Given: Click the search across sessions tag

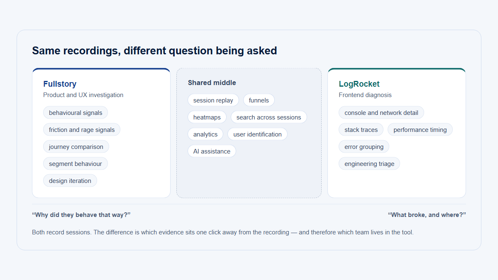Looking at the screenshot, I should click(x=269, y=117).
